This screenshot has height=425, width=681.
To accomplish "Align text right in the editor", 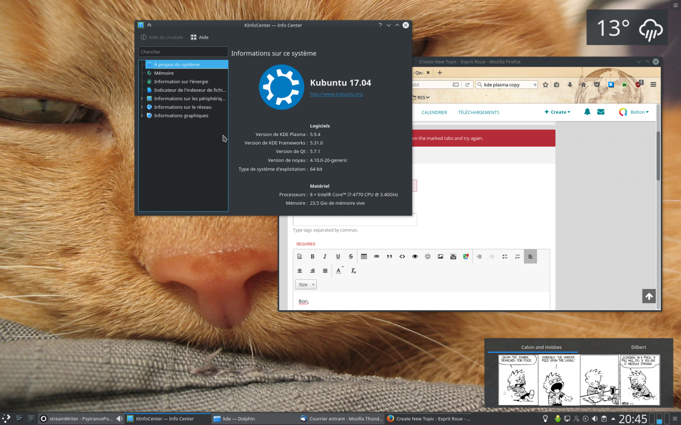I will (312, 271).
